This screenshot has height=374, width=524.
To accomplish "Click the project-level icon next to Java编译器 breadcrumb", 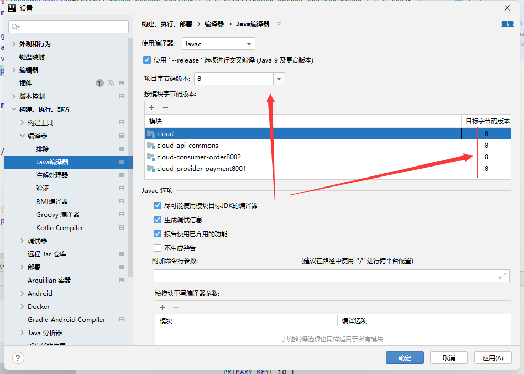I will pos(279,24).
